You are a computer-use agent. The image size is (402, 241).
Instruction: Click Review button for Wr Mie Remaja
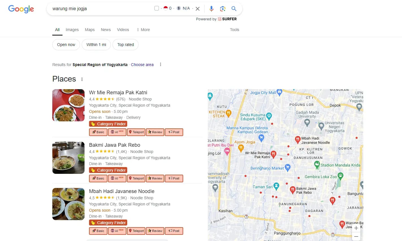click(155, 132)
